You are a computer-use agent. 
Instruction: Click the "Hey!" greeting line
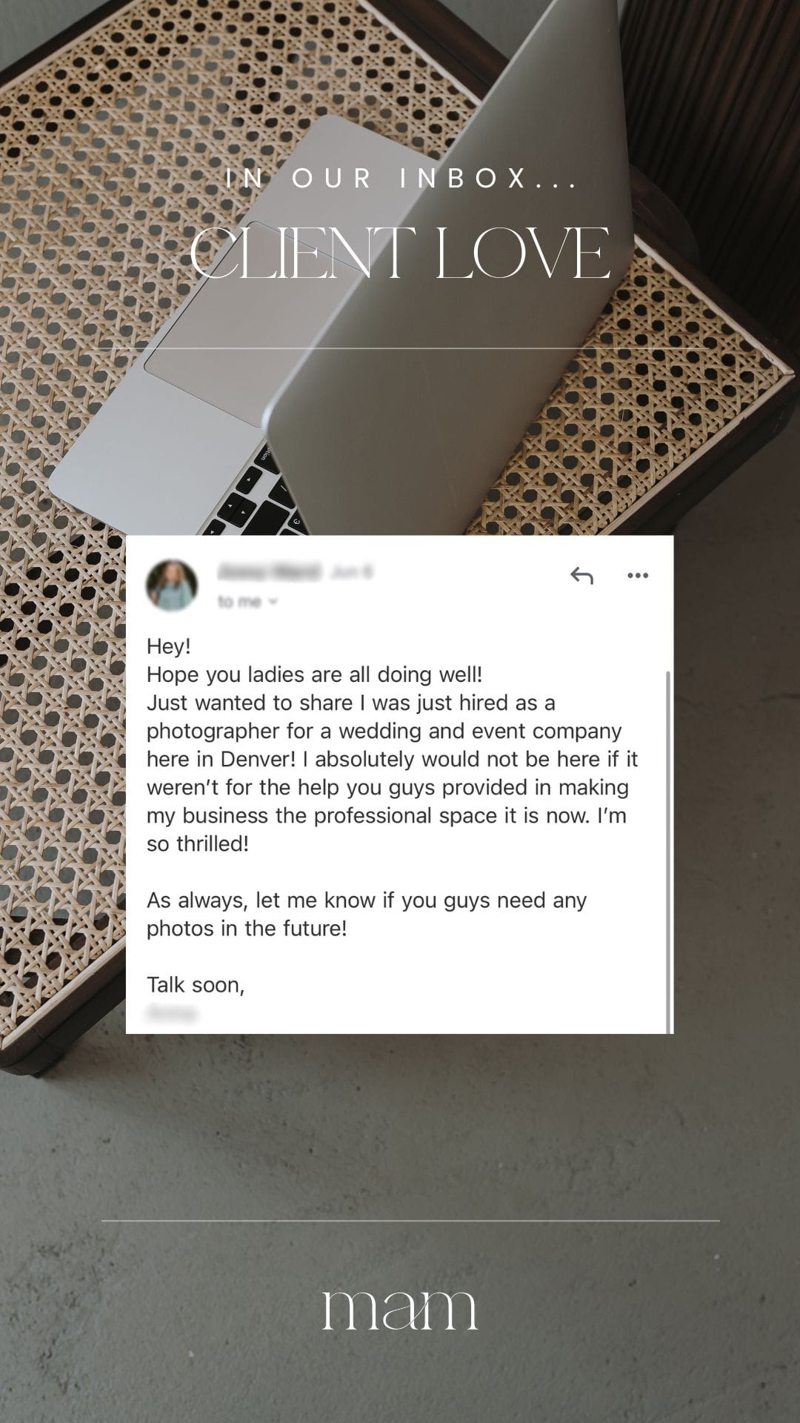tap(169, 646)
